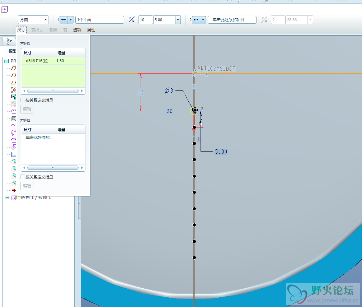This screenshot has height=307, width=362.
Task: Open the direction 2 type dropdown arrow
Action: tap(203, 20)
